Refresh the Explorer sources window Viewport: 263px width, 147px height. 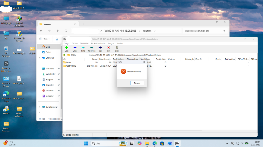click(x=66, y=31)
